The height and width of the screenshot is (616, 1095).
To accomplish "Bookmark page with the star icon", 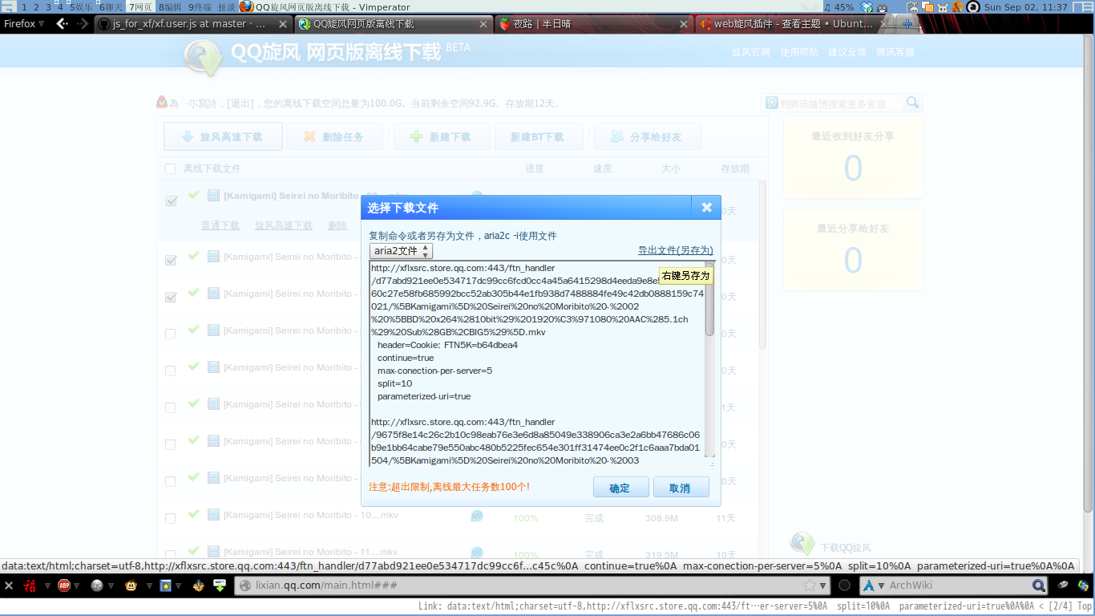I will 810,586.
